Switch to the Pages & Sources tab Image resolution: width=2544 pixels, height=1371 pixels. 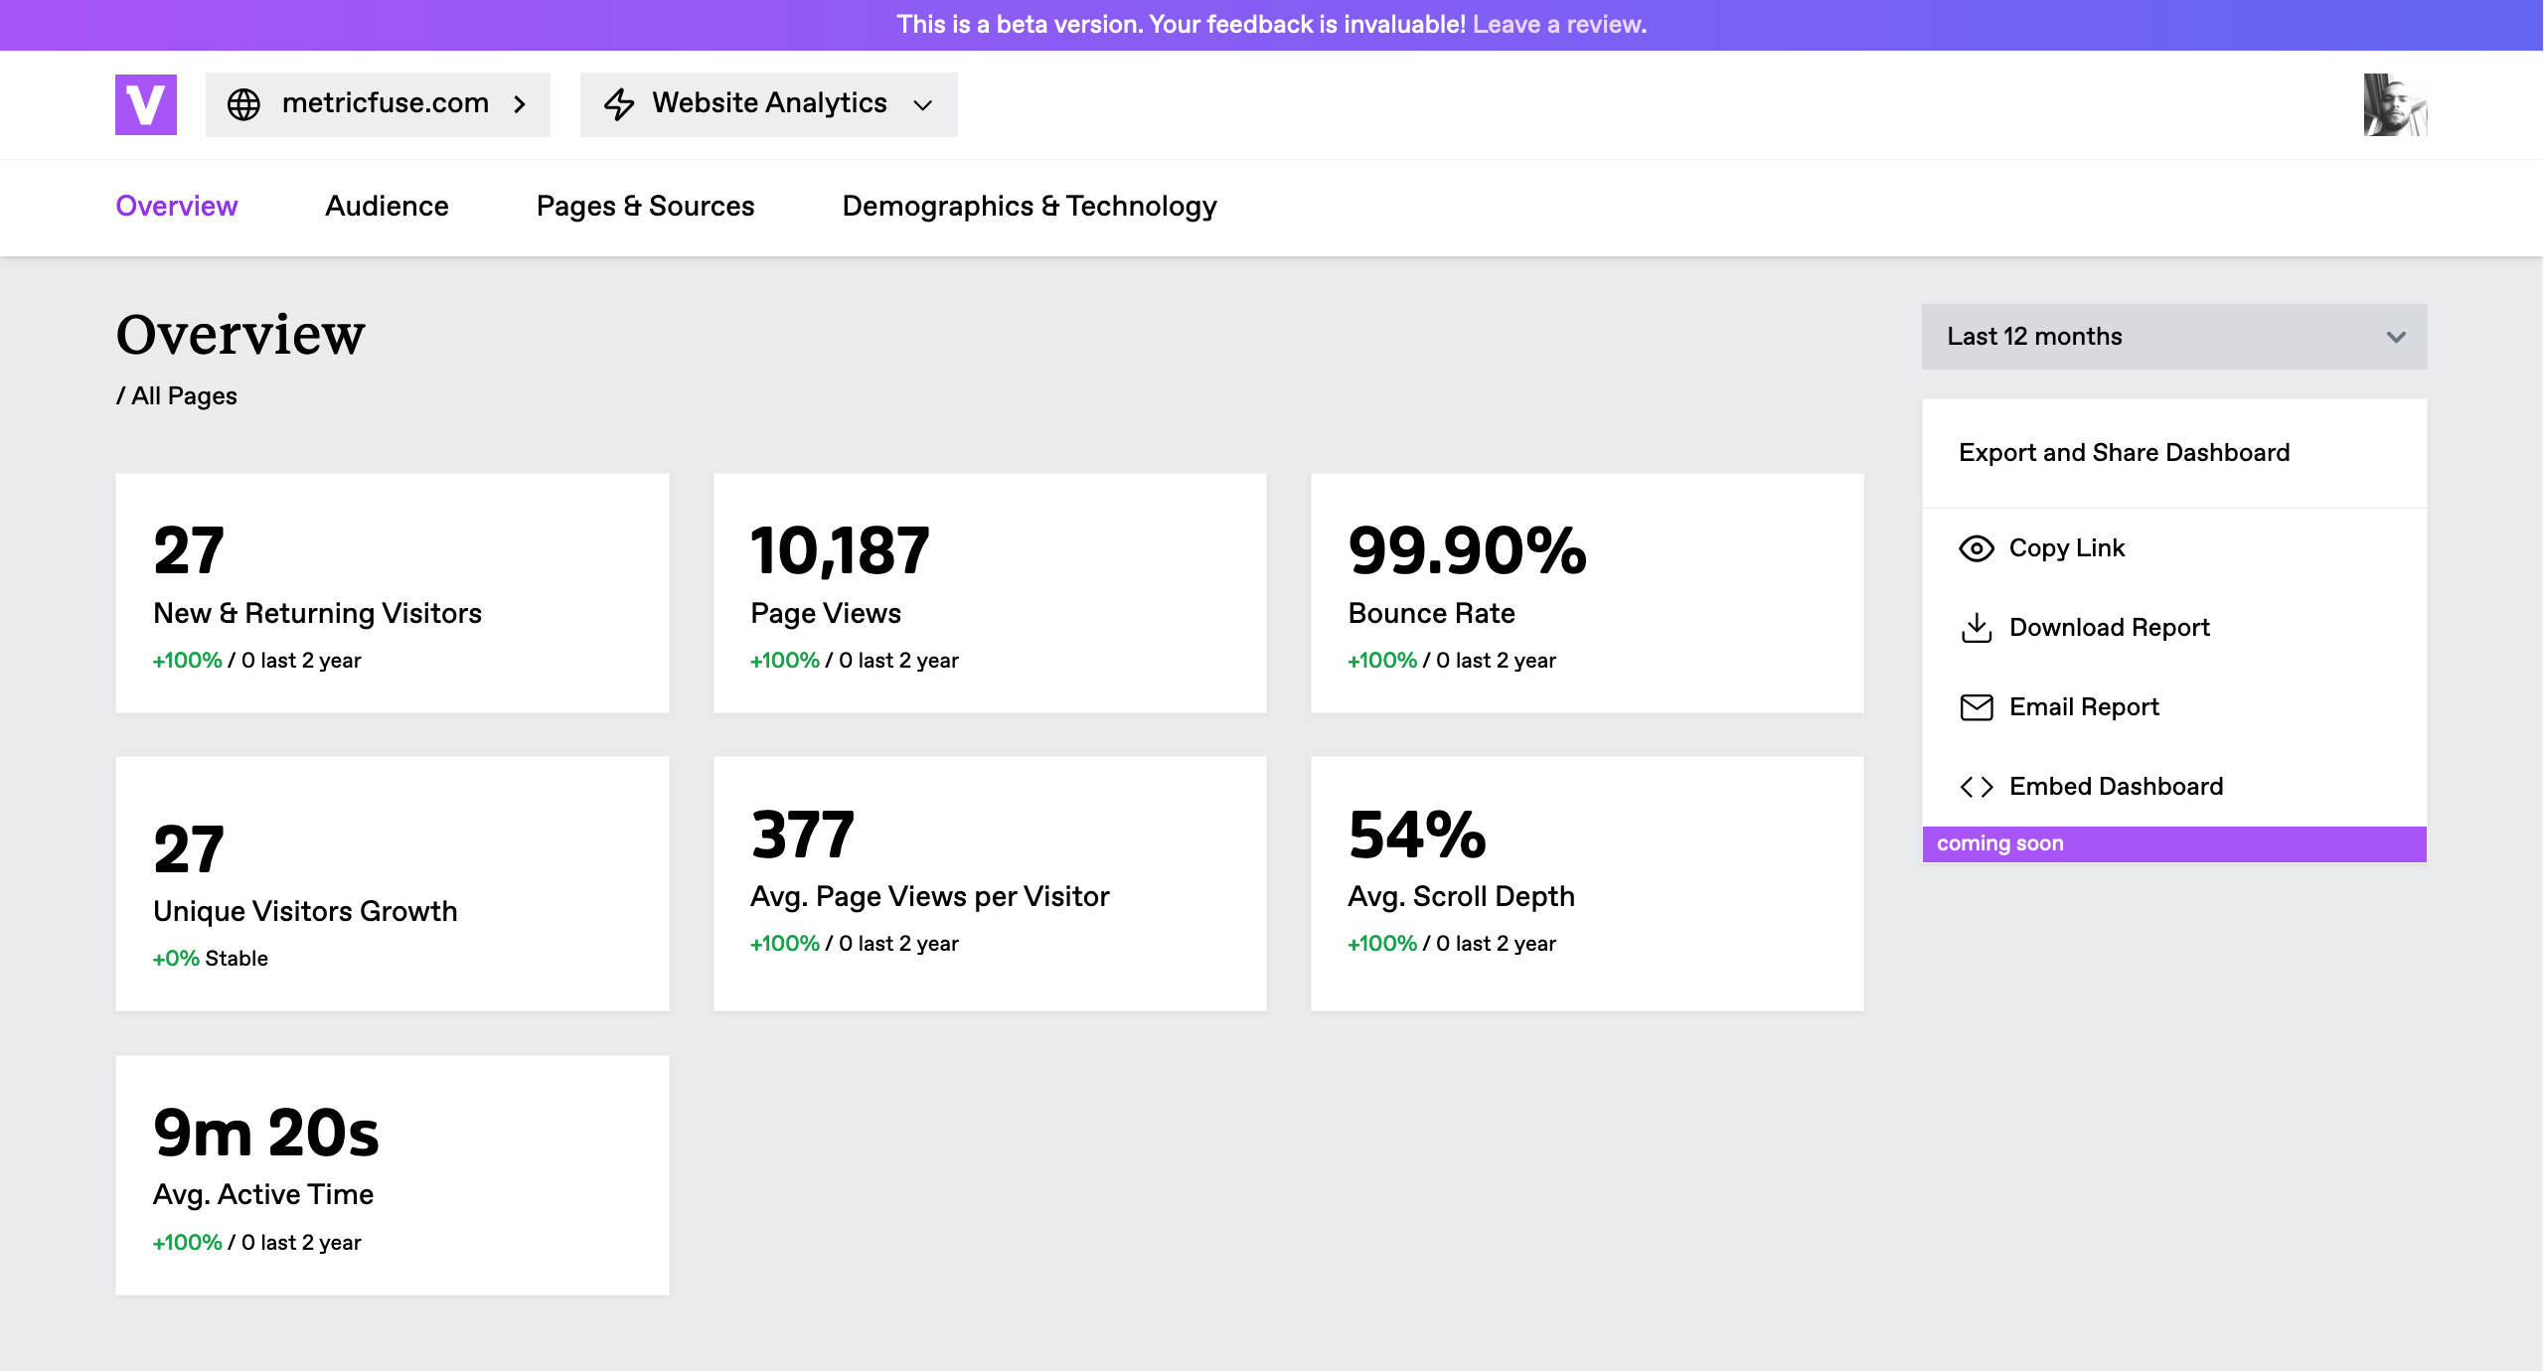(x=645, y=206)
